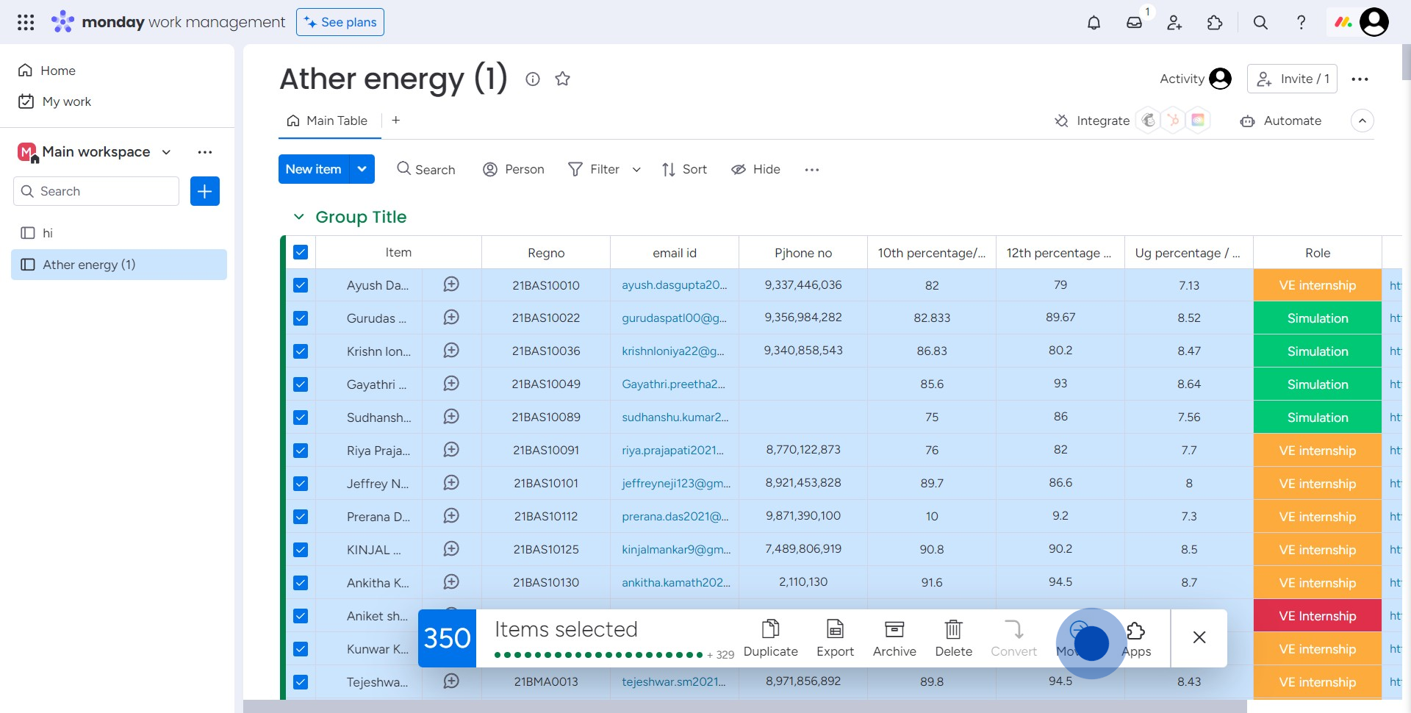Collapse the Group Title group

point(298,217)
